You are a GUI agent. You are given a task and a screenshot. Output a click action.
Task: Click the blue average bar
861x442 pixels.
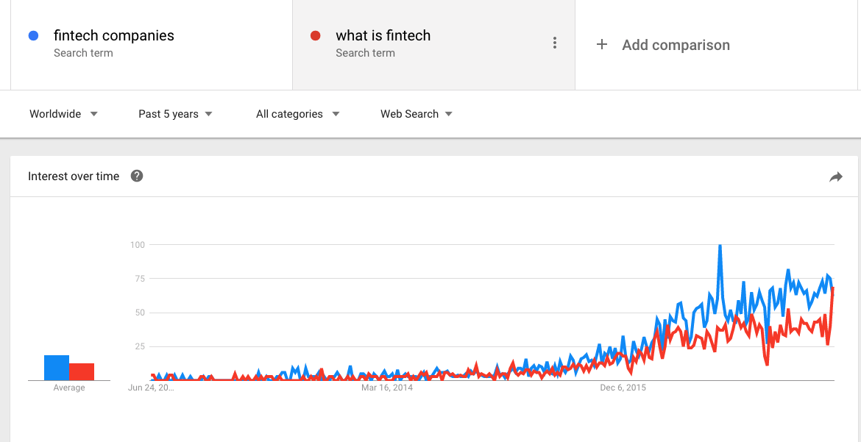click(x=57, y=368)
